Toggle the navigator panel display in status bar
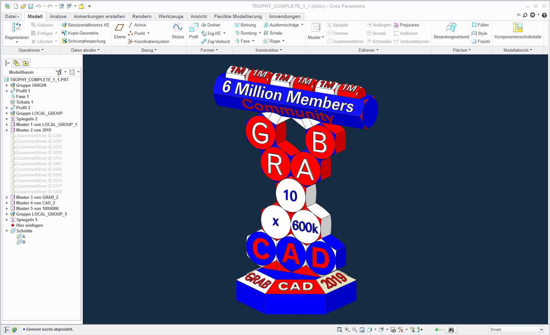 (7, 330)
